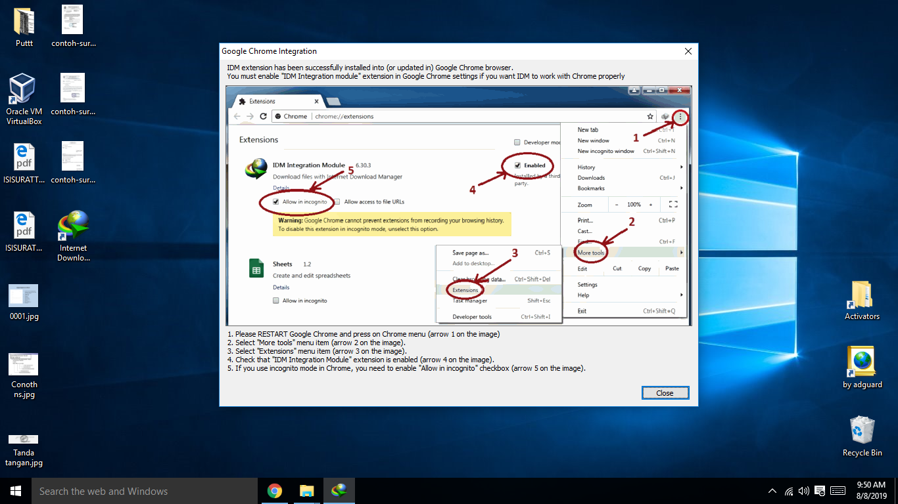Screen dimensions: 898x504
Task: Open Google Chrome from the taskbar
Action: (x=275, y=491)
